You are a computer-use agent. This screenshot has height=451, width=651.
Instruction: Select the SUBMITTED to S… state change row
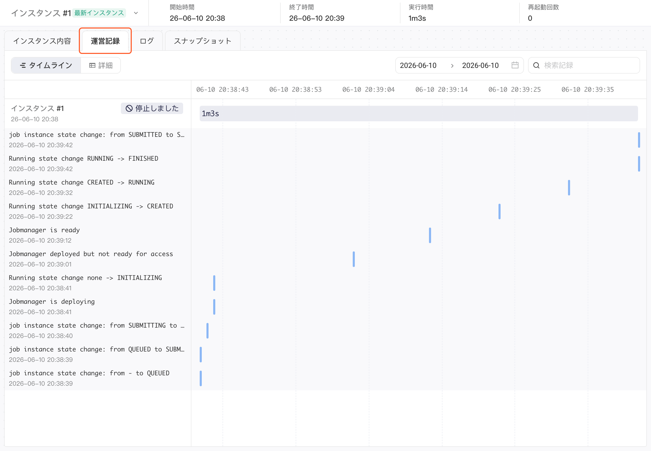point(98,140)
